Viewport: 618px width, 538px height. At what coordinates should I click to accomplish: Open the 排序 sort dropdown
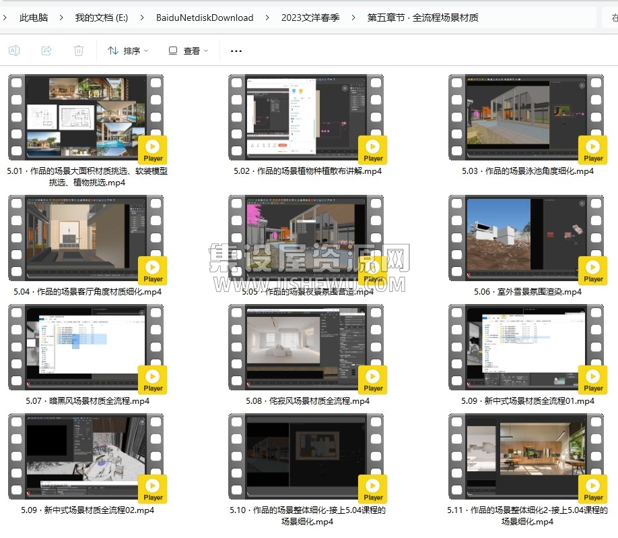128,51
